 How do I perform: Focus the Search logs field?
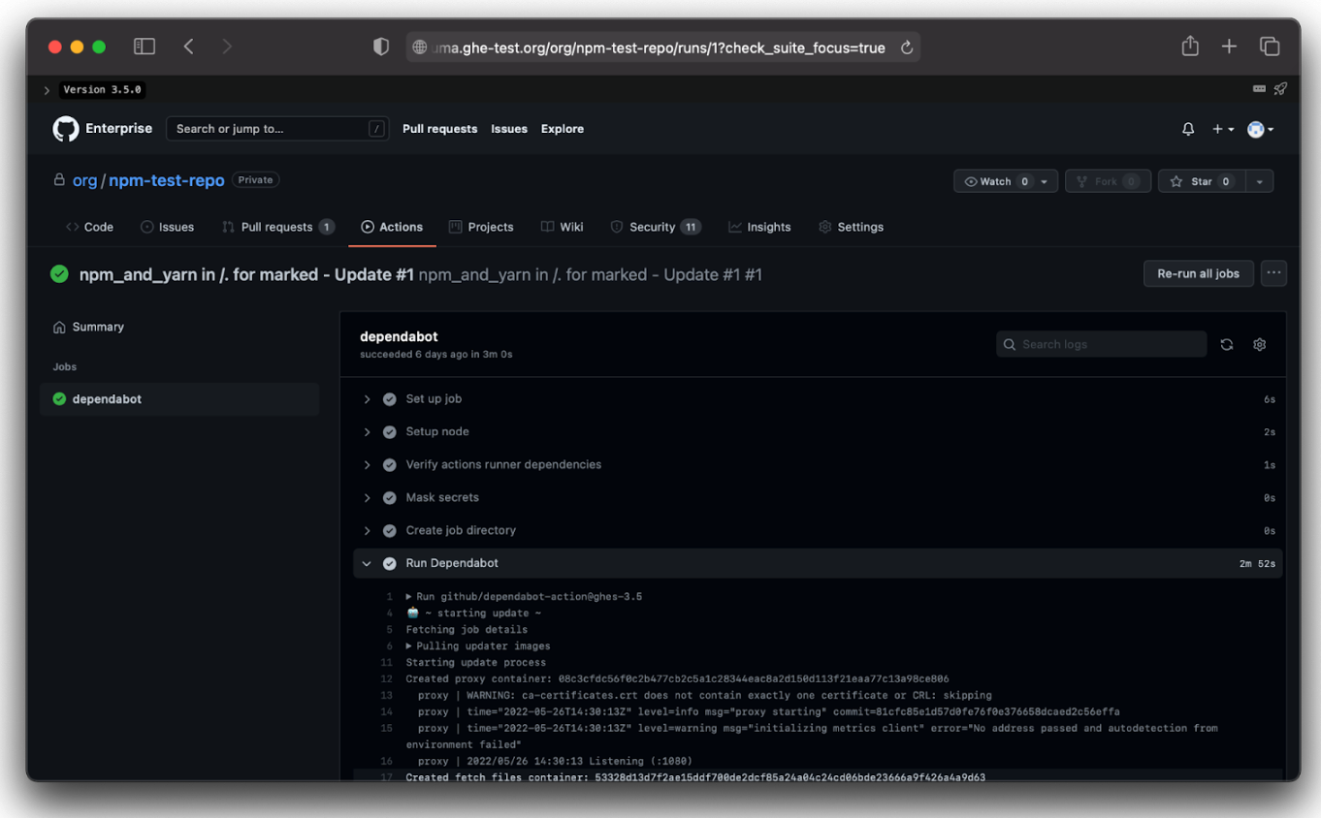[1101, 344]
